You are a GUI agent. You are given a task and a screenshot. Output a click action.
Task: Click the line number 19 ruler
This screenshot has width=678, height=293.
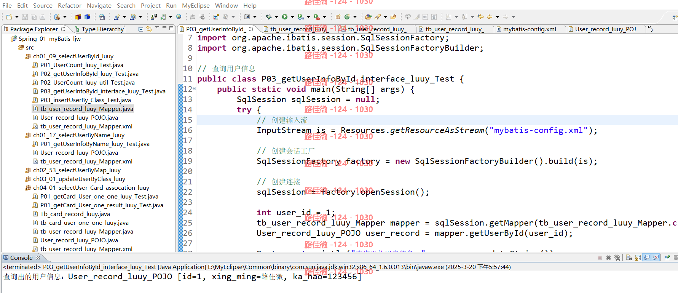(x=188, y=161)
